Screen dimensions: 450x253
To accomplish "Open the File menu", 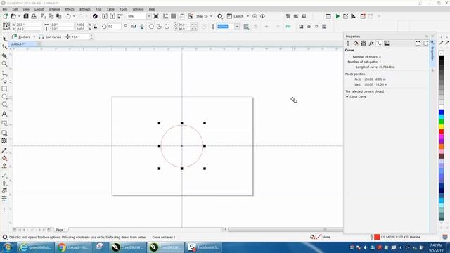I will tap(5, 9).
